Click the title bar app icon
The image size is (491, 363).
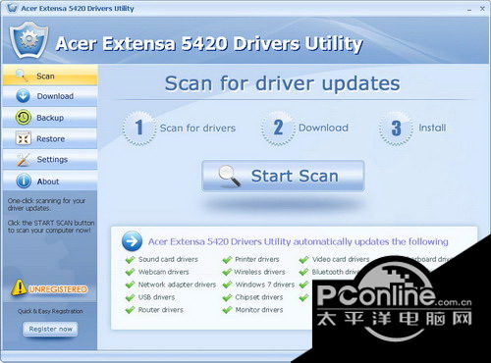click(x=12, y=8)
